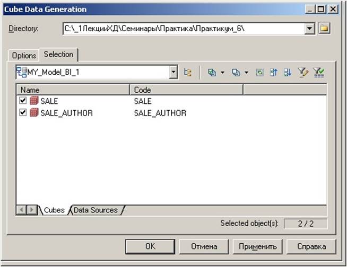This screenshot has width=347, height=267.
Task: Click the Enable Filter icon
Action: [x=319, y=72]
